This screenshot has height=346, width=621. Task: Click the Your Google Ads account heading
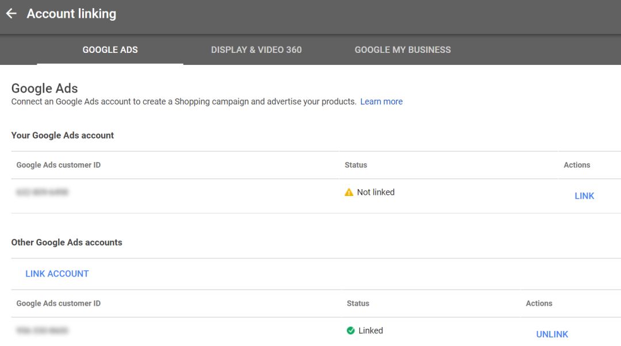coord(63,136)
